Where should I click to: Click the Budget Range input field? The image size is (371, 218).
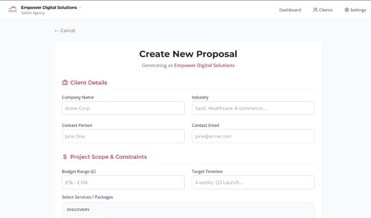coord(123,182)
